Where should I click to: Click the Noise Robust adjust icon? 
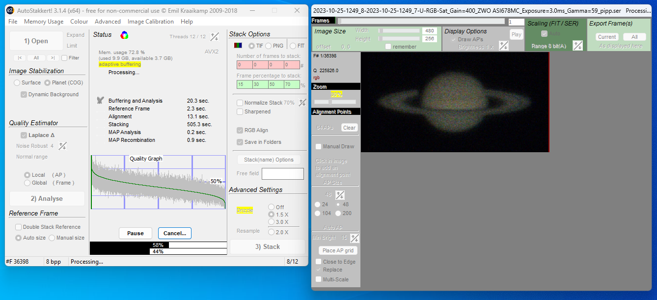tap(62, 146)
